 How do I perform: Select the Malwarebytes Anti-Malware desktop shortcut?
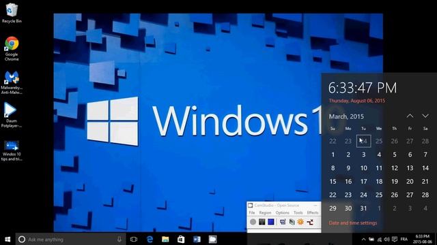[x=12, y=82]
